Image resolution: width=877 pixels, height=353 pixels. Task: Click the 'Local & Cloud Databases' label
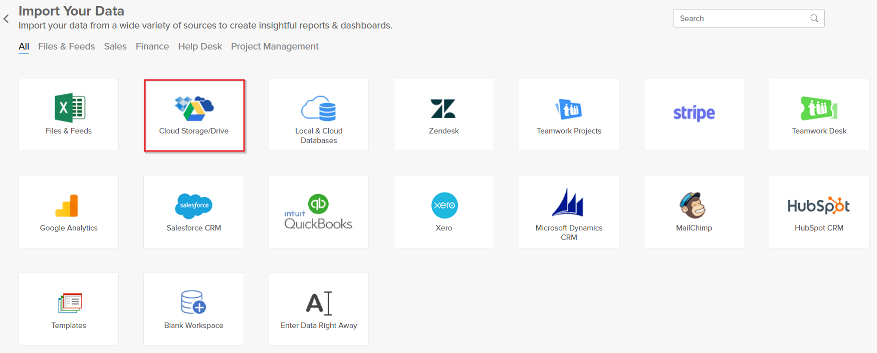(x=319, y=135)
